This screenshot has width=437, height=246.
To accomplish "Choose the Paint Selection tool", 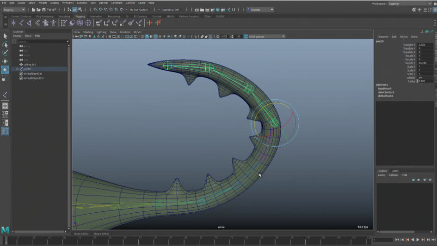I will pos(5,53).
